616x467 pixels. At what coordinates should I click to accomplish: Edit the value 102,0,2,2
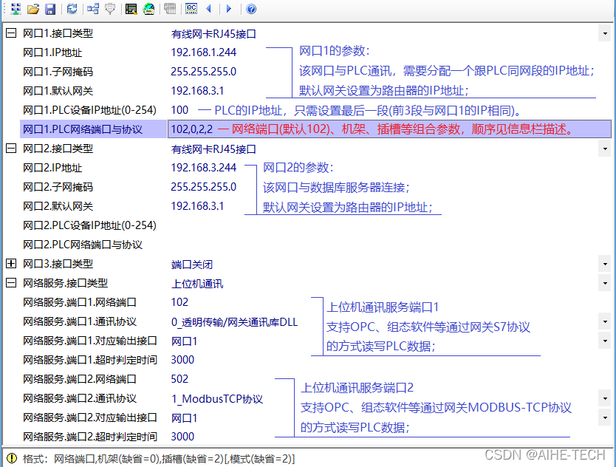coord(192,129)
